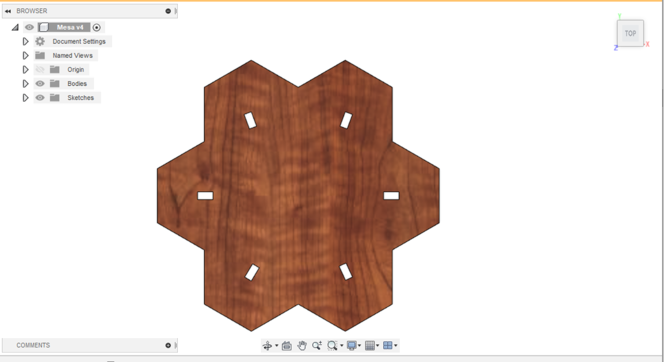This screenshot has height=362, width=664.
Task: Hide the Sketches folder
Action: pyautogui.click(x=40, y=98)
